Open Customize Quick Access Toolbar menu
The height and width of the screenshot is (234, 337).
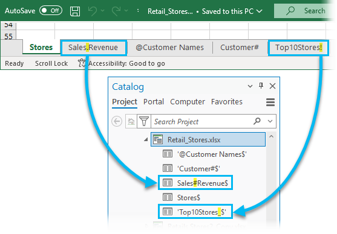point(138,11)
